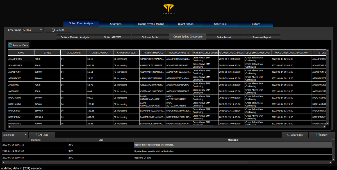
Task: Open the Quant Signals tab
Action: [186, 24]
